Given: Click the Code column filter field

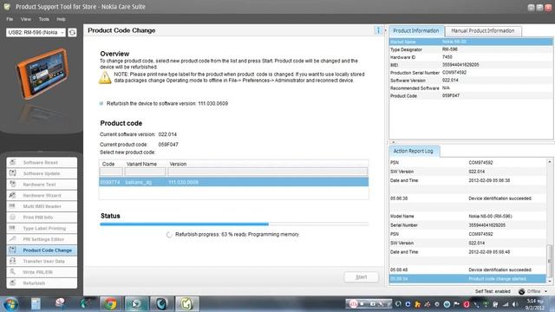Looking at the screenshot, I should (111, 172).
